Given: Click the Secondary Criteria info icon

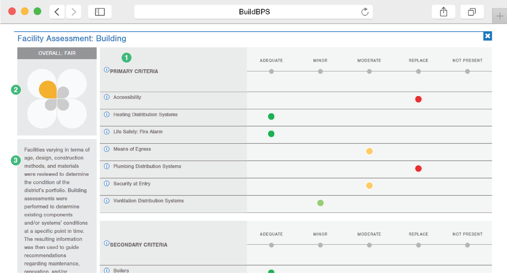Looking at the screenshot, I should [x=106, y=243].
